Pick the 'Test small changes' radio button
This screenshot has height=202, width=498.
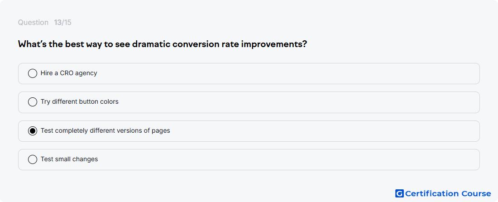click(33, 159)
